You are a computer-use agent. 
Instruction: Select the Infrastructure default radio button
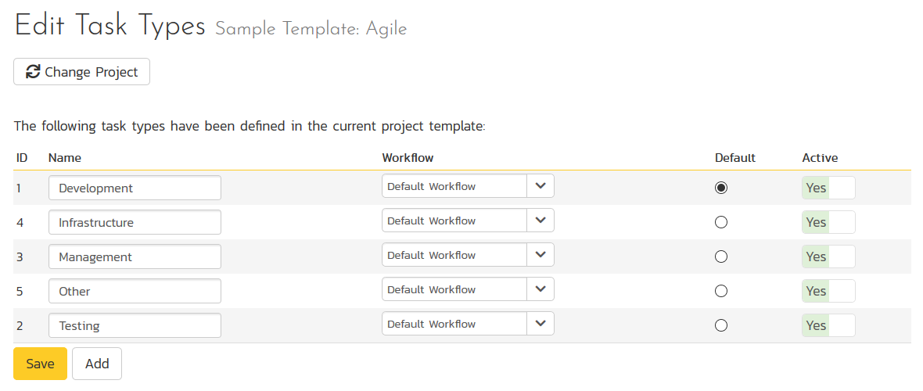point(721,222)
